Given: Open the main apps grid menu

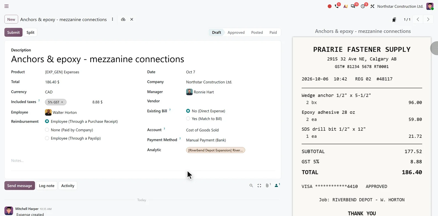Looking at the screenshot, I should coord(7,6).
